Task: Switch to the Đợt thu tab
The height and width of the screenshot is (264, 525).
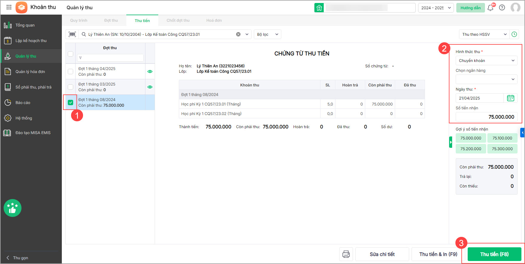Action: tap(111, 20)
